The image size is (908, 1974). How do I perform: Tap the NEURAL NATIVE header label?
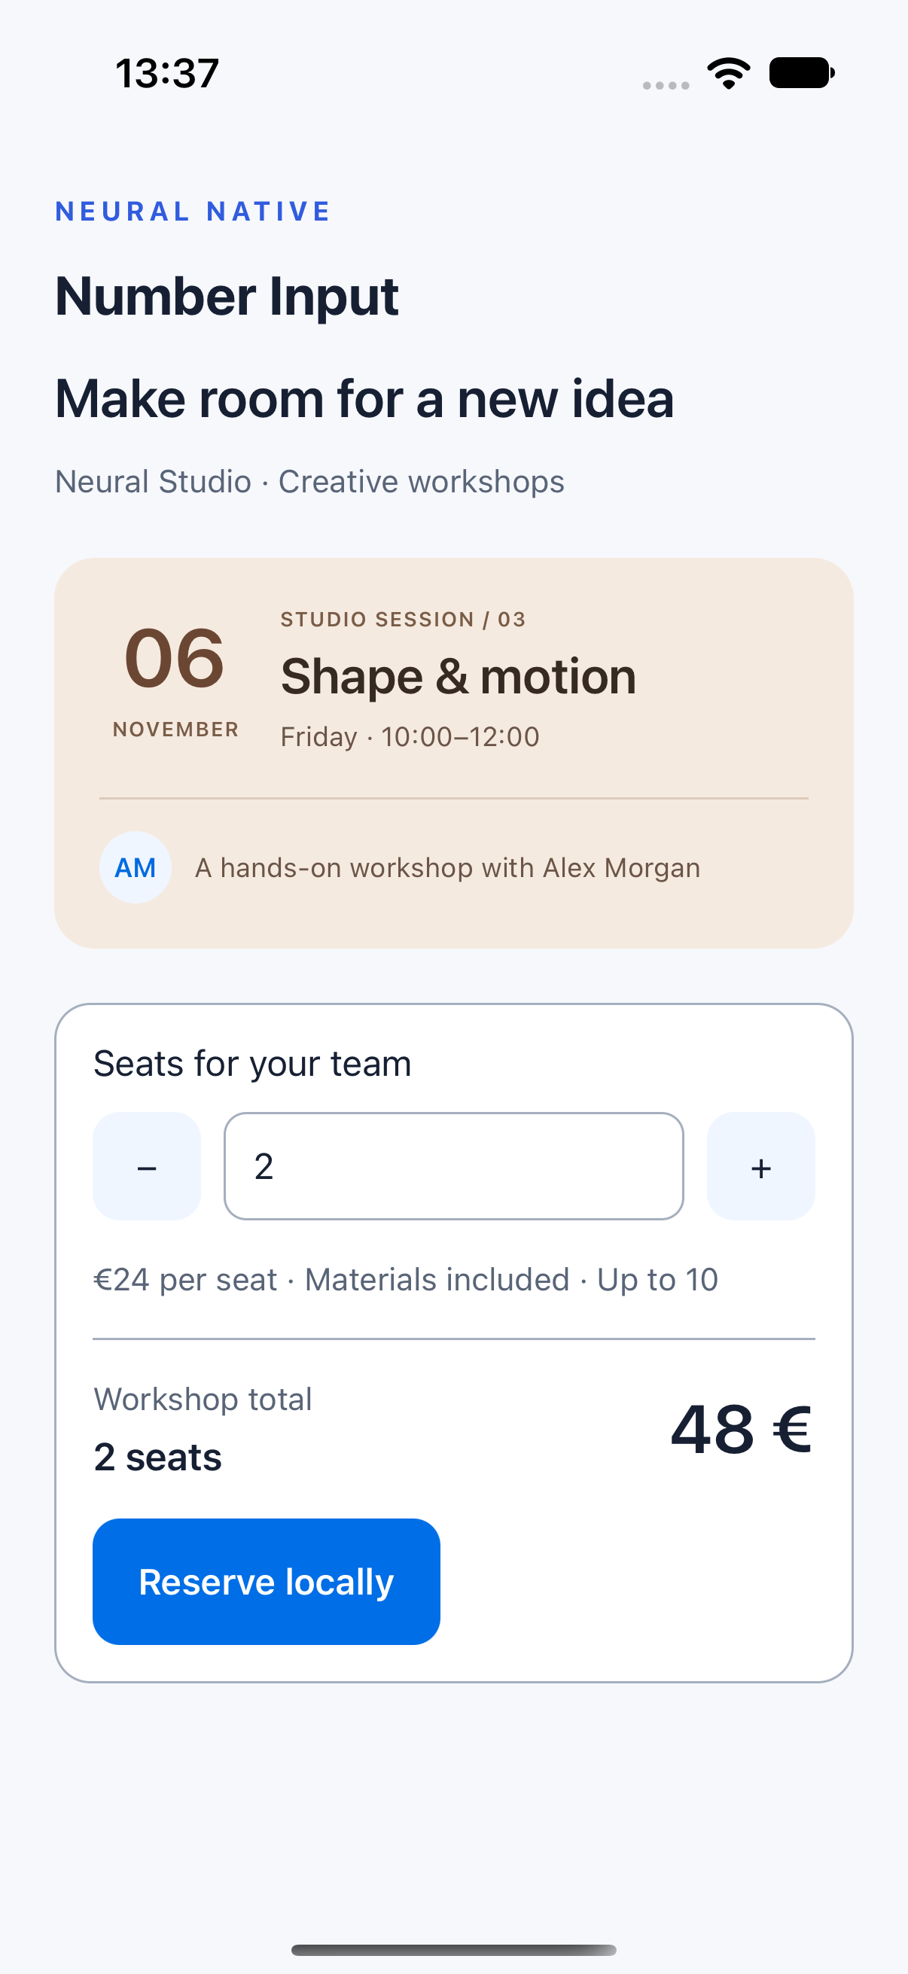coord(193,212)
